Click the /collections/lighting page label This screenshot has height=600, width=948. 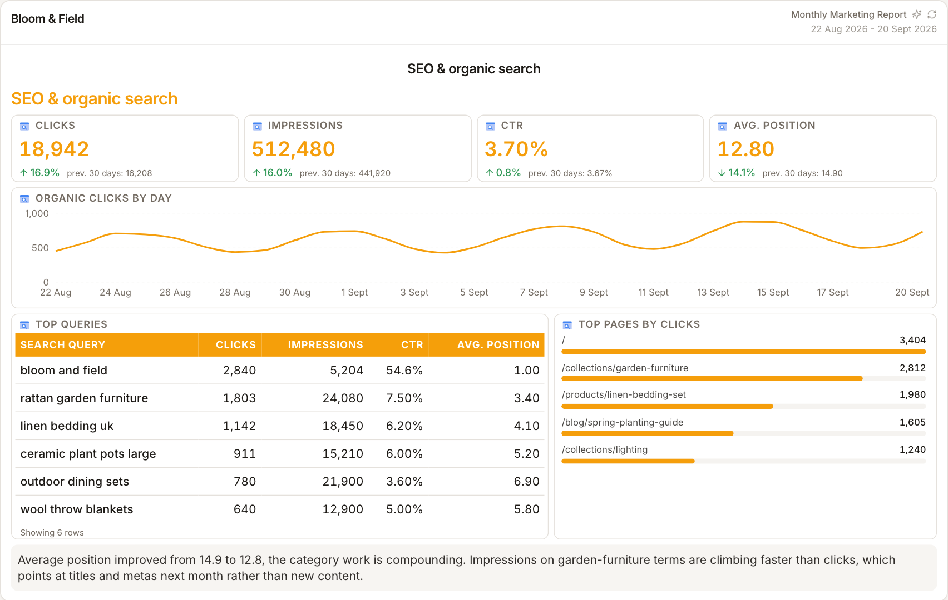click(605, 449)
